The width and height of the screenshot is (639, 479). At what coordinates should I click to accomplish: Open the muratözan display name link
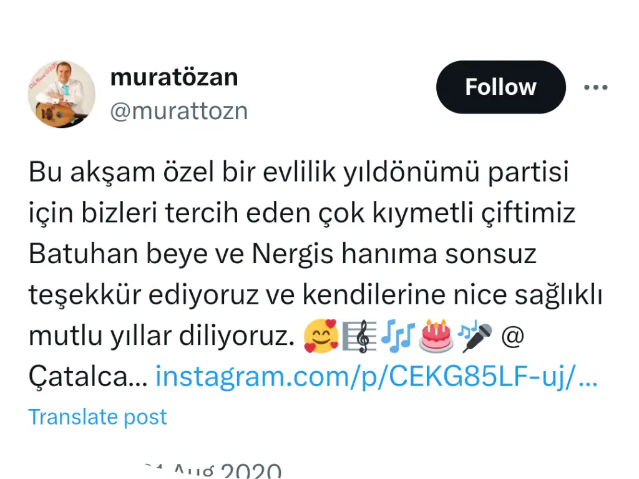[x=174, y=77]
